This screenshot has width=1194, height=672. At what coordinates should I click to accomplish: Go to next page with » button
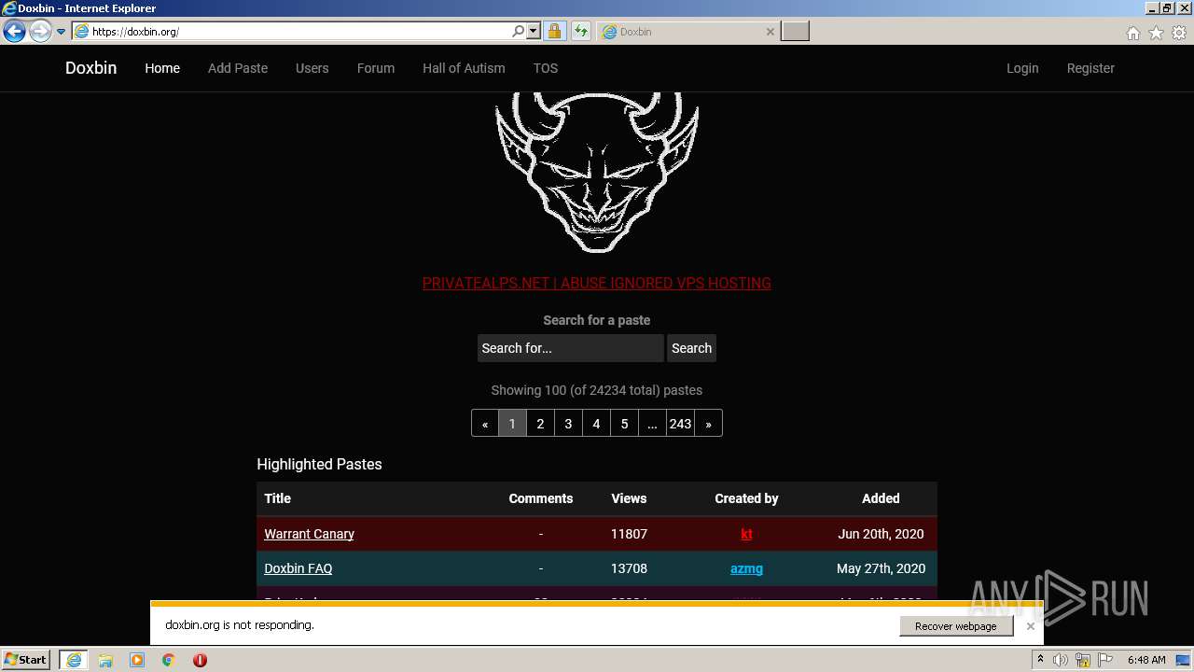pyautogui.click(x=708, y=423)
